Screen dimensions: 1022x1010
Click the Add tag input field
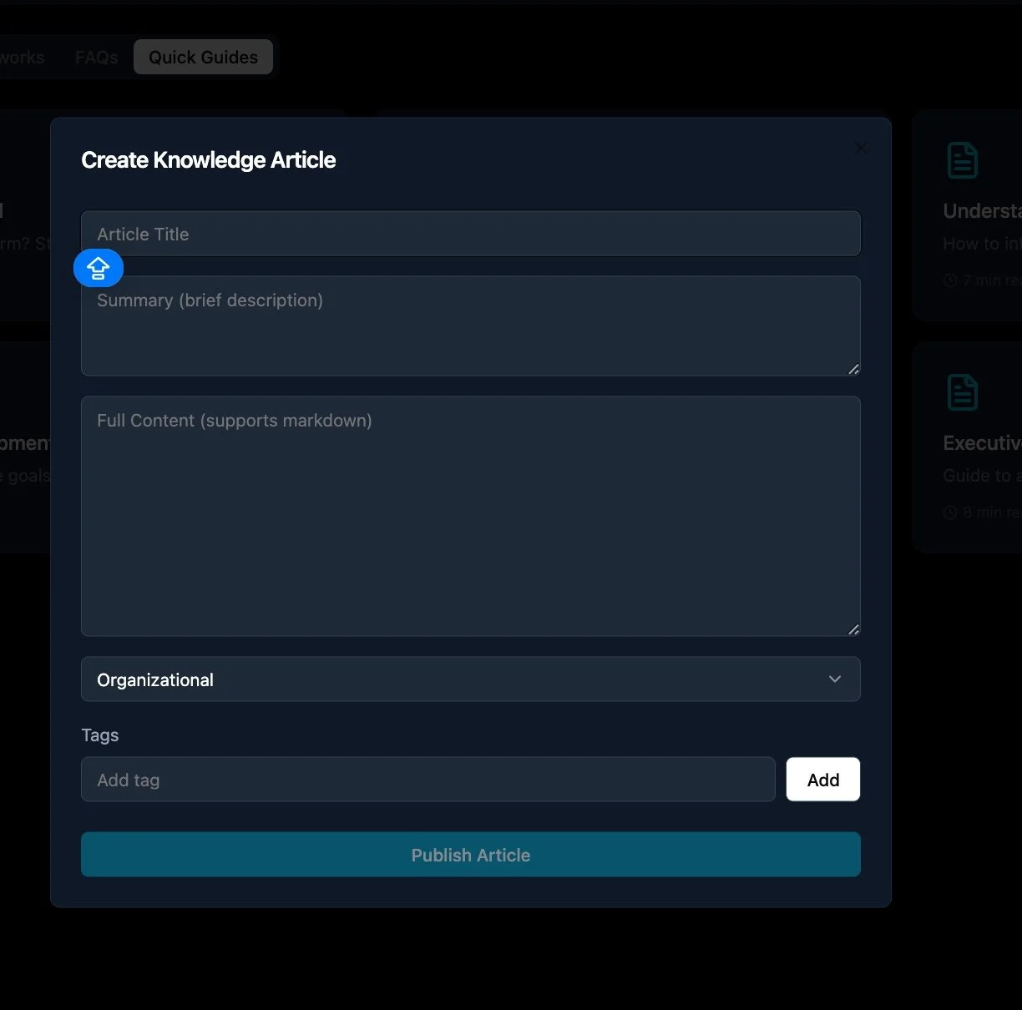coord(428,780)
